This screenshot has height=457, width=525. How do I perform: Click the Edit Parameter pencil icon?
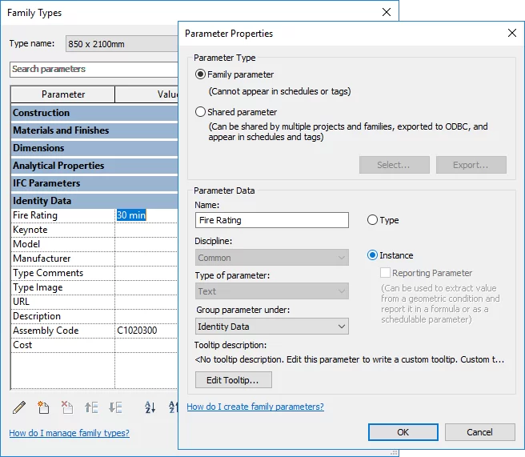(19, 407)
